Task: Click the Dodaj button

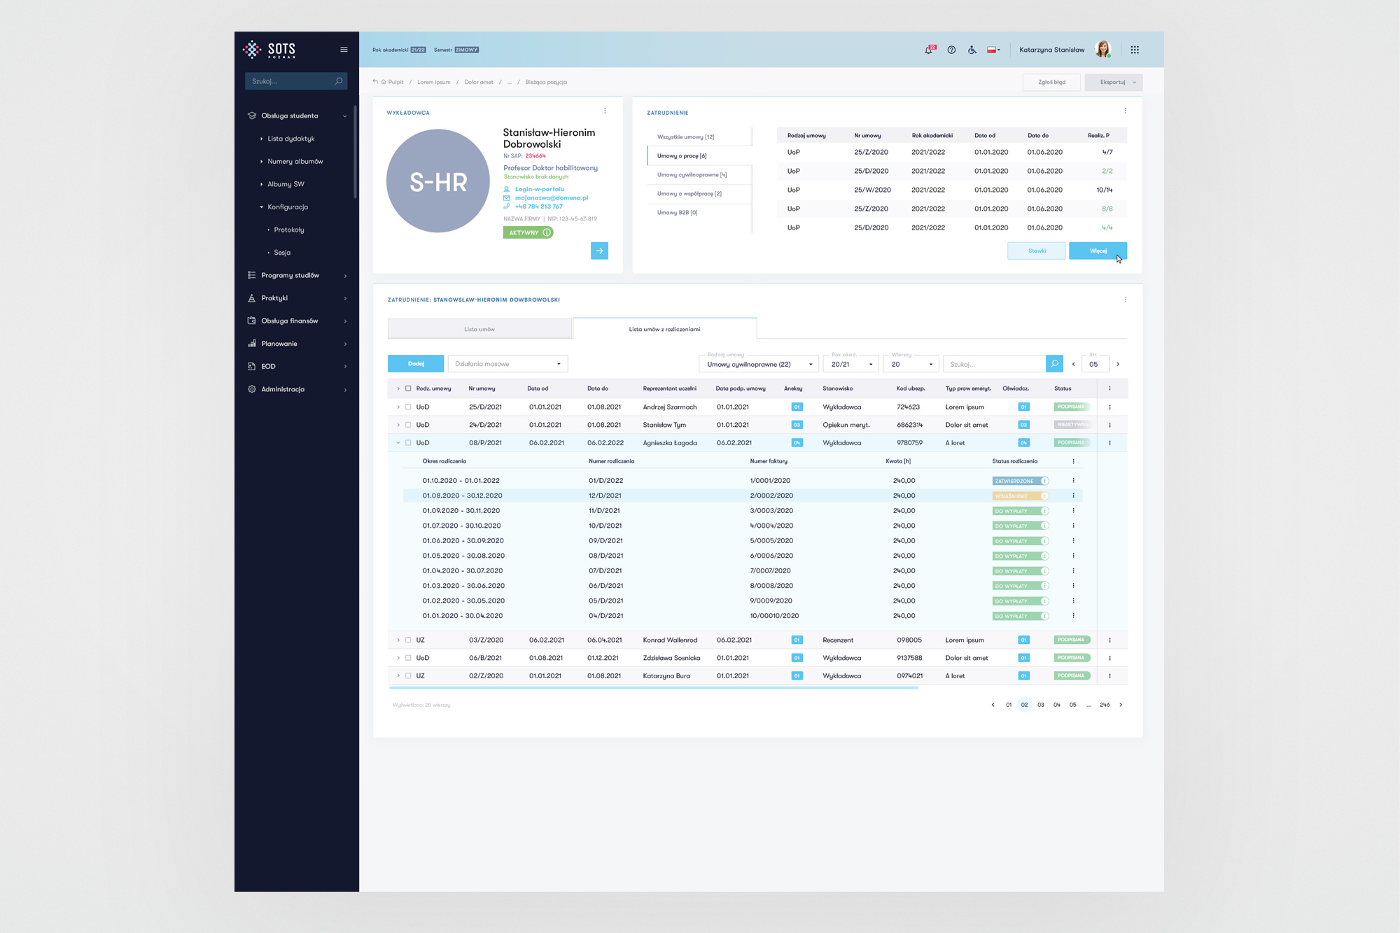Action: (416, 364)
